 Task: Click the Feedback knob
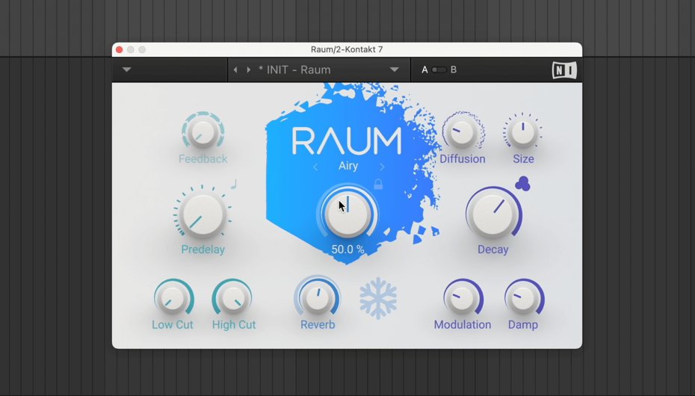coord(203,133)
